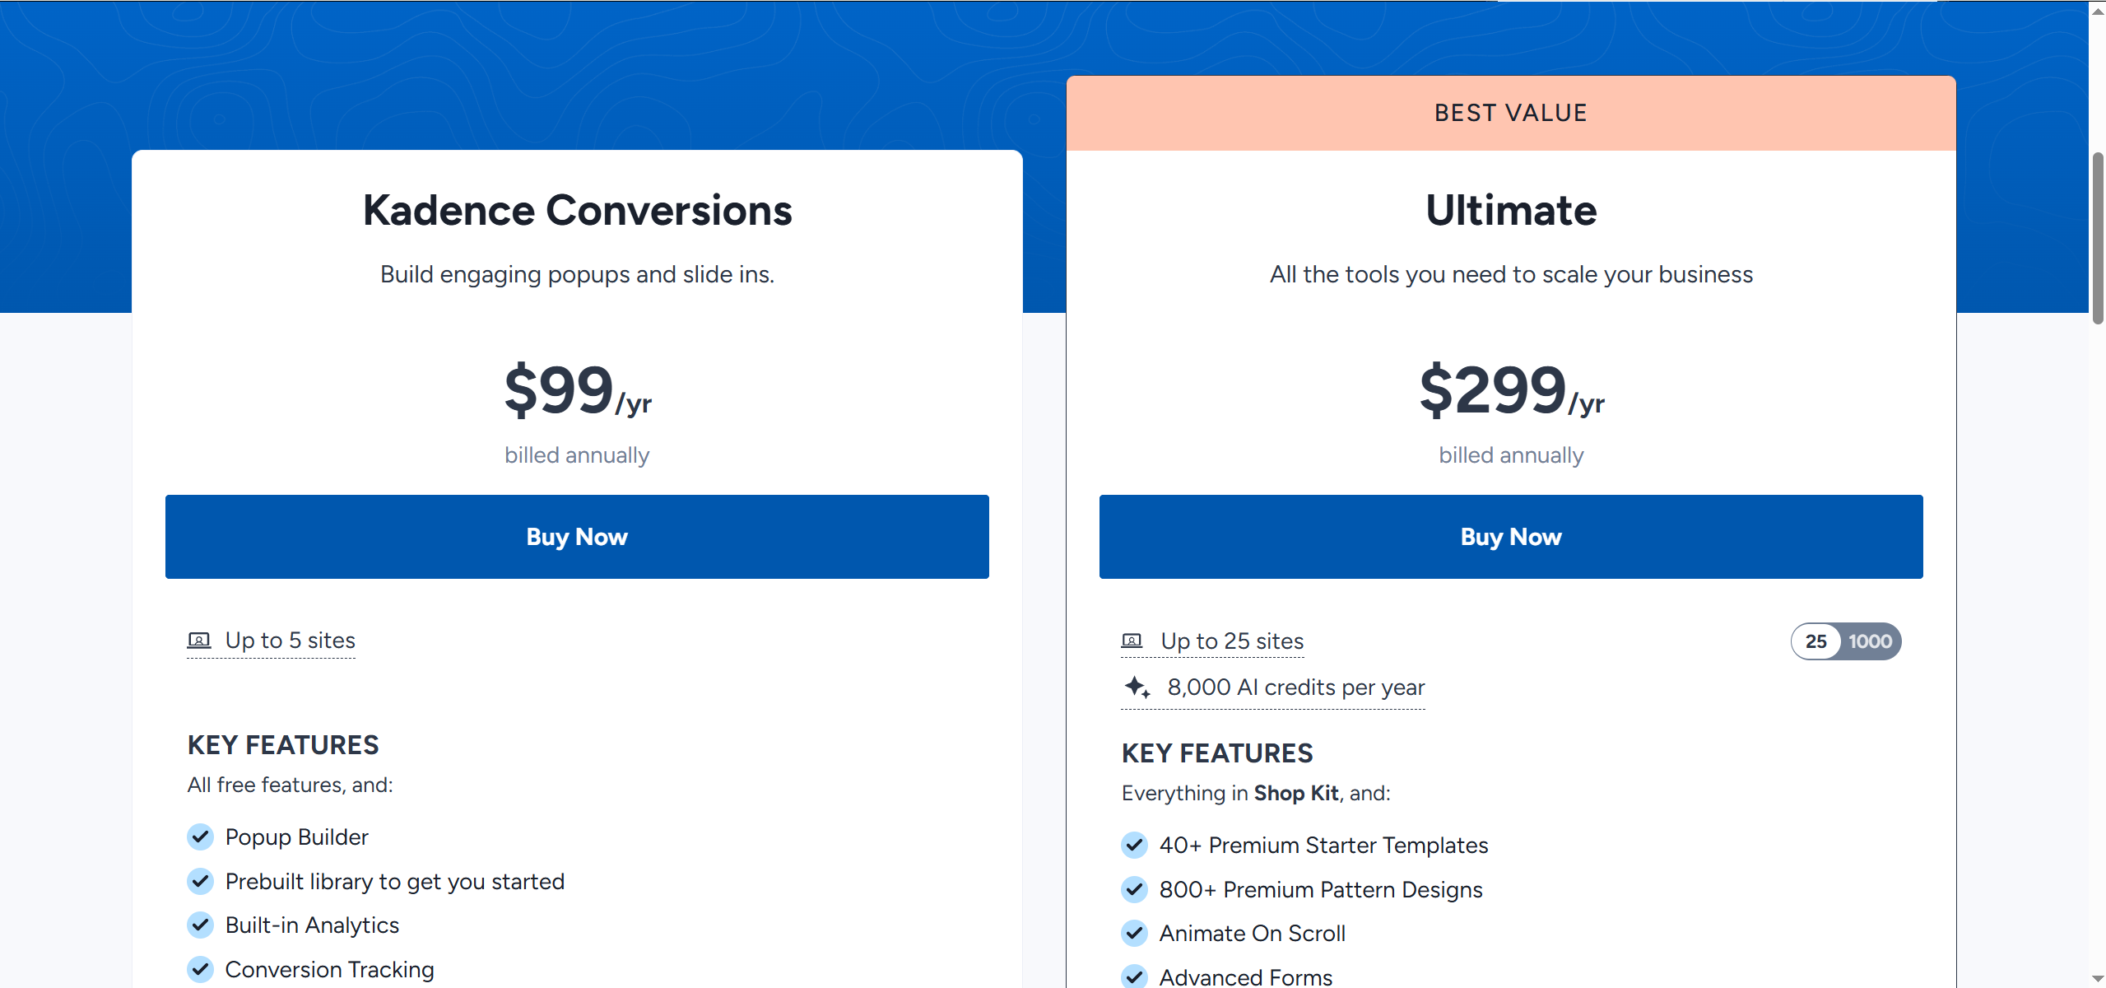Click the Up to 5 sites tooltip text
Image resolution: width=2106 pixels, height=988 pixels.
point(291,641)
